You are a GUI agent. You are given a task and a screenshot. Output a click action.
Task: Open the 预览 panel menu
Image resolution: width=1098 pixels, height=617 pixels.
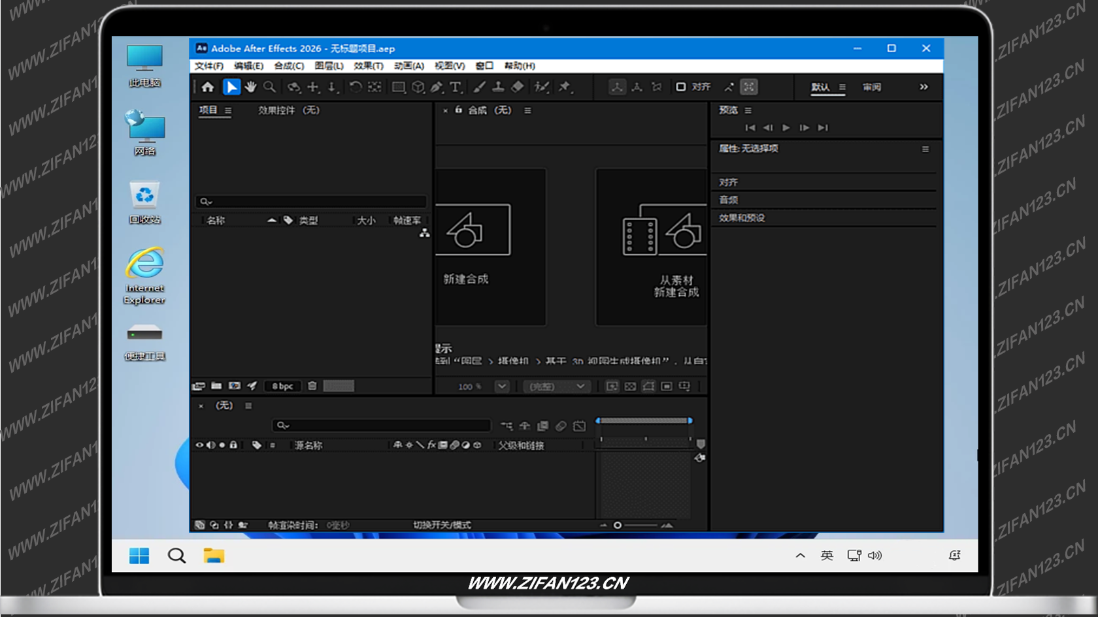pos(748,110)
